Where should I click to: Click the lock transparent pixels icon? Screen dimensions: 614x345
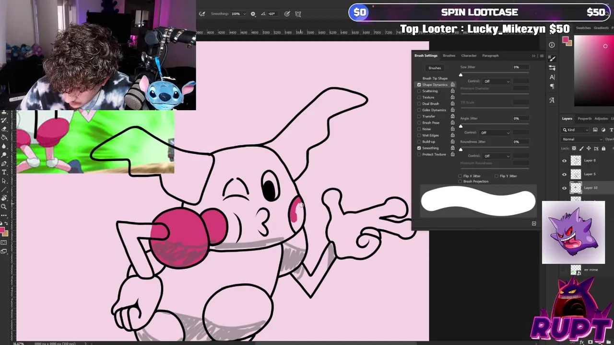coord(574,149)
